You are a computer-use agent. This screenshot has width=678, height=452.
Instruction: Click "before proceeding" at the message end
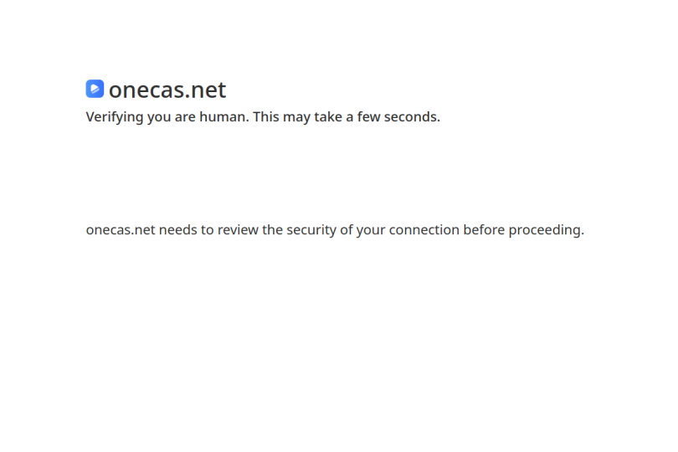(522, 229)
